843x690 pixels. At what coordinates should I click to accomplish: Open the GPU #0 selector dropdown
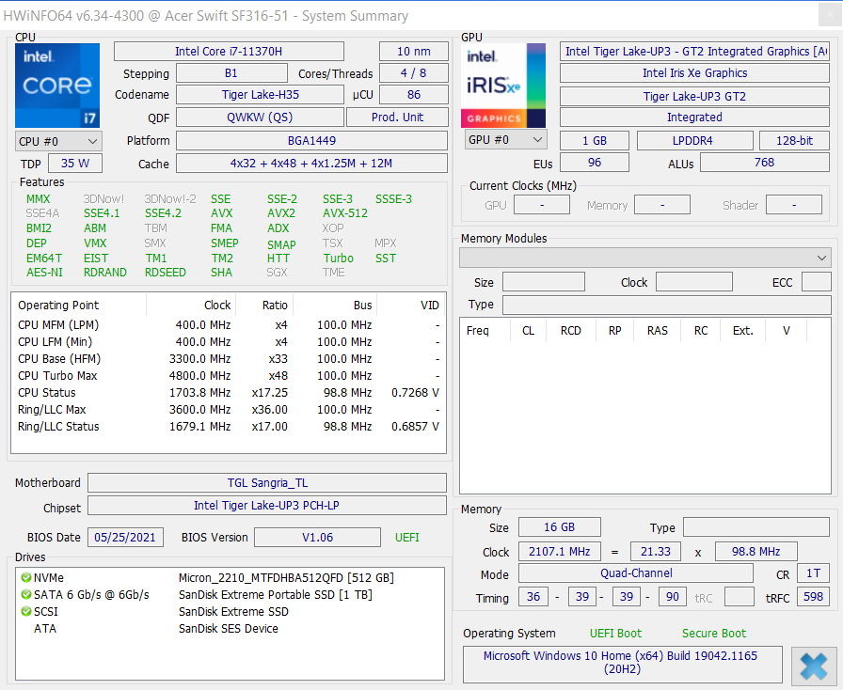click(x=505, y=140)
